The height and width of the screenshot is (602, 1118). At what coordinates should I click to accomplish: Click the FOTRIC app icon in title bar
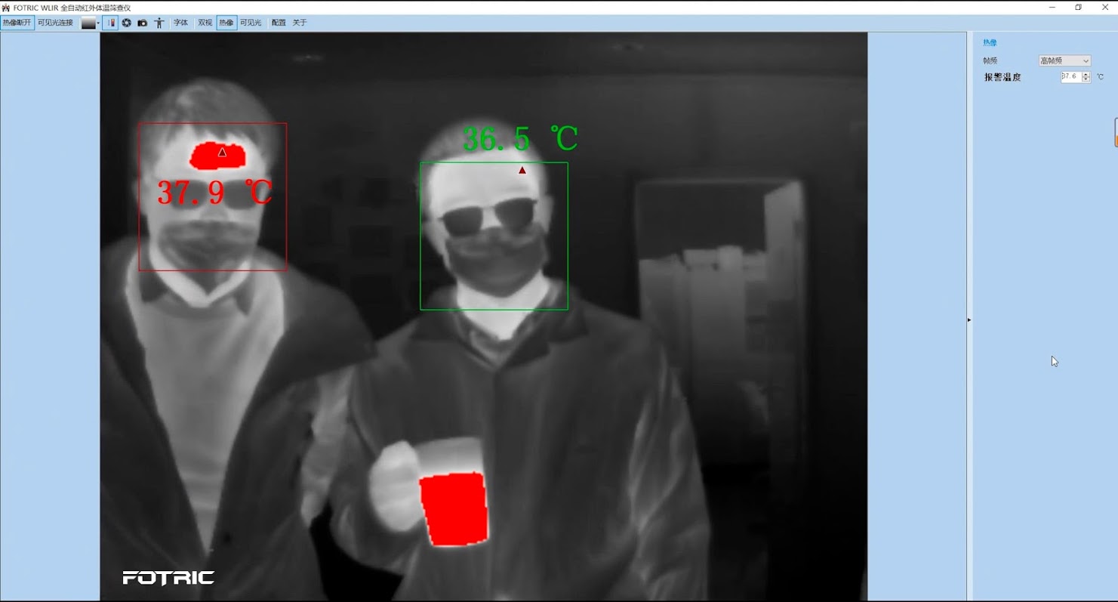6,8
